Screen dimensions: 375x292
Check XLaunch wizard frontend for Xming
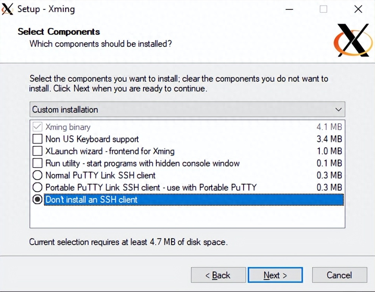click(37, 151)
